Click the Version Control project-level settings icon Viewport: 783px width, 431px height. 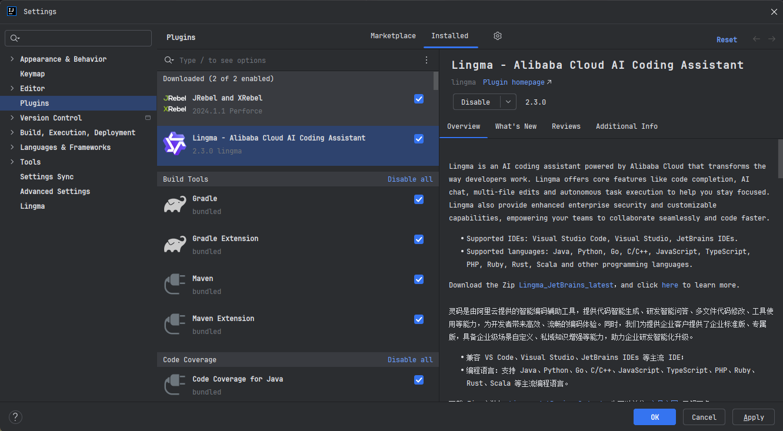tap(148, 118)
